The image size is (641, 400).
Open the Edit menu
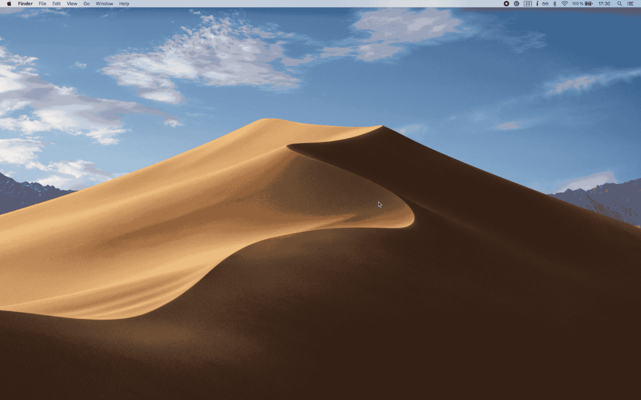pyautogui.click(x=57, y=3)
